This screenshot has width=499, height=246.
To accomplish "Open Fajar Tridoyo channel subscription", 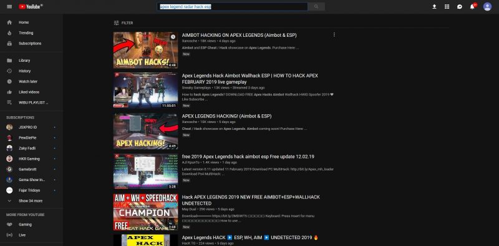I will pos(32,190).
